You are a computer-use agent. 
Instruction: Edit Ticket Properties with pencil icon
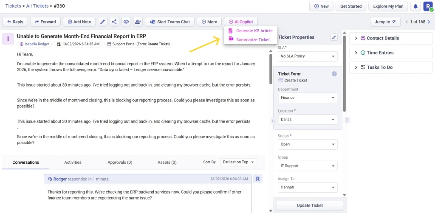pos(334,37)
